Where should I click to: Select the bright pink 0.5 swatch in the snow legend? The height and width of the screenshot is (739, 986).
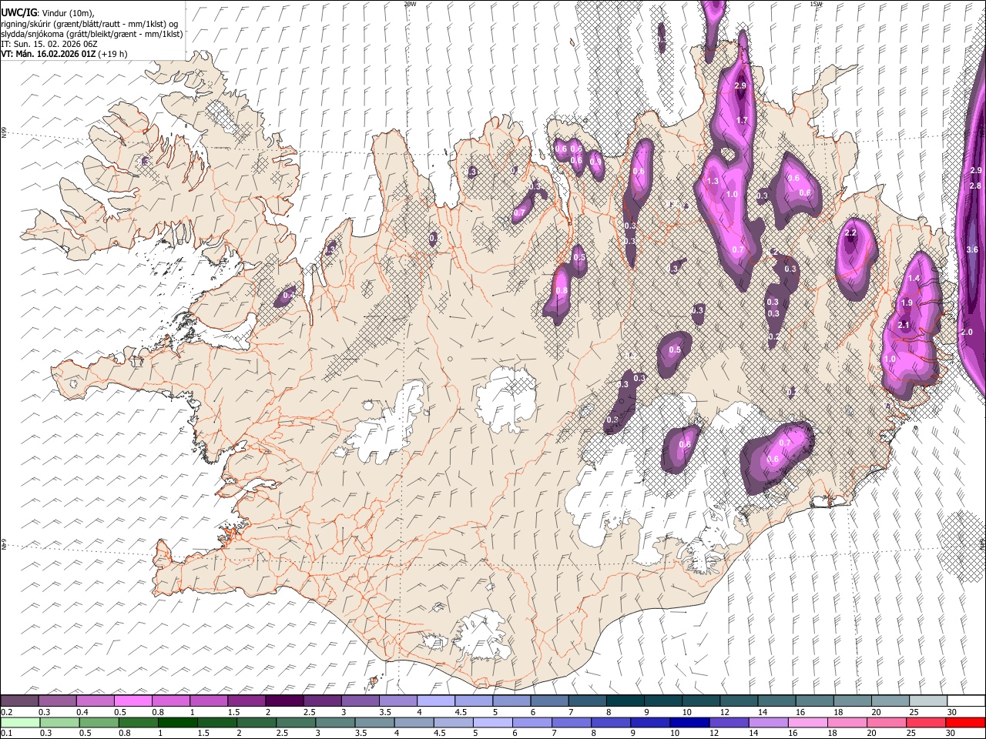coord(132,701)
